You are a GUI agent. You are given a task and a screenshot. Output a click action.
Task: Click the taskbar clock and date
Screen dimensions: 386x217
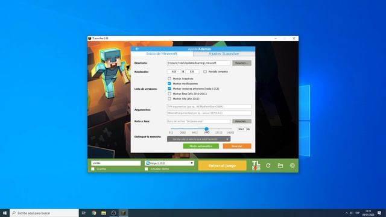click(369, 213)
